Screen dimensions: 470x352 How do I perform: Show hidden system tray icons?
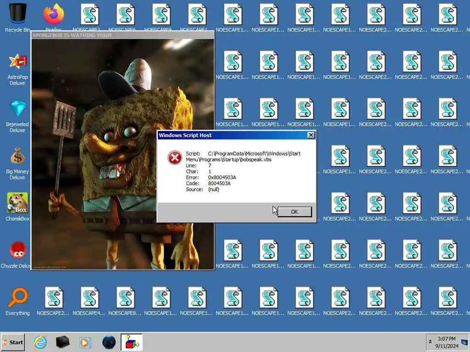(x=430, y=342)
